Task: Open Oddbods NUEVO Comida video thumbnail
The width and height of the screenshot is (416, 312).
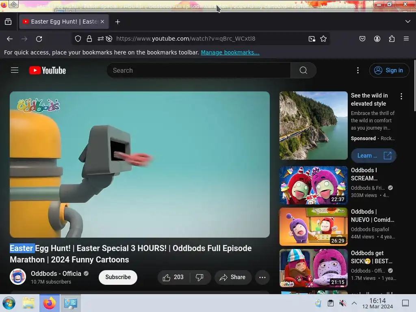Action: click(313, 227)
